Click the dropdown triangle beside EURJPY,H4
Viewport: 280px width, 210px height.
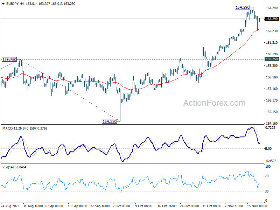point(3,4)
